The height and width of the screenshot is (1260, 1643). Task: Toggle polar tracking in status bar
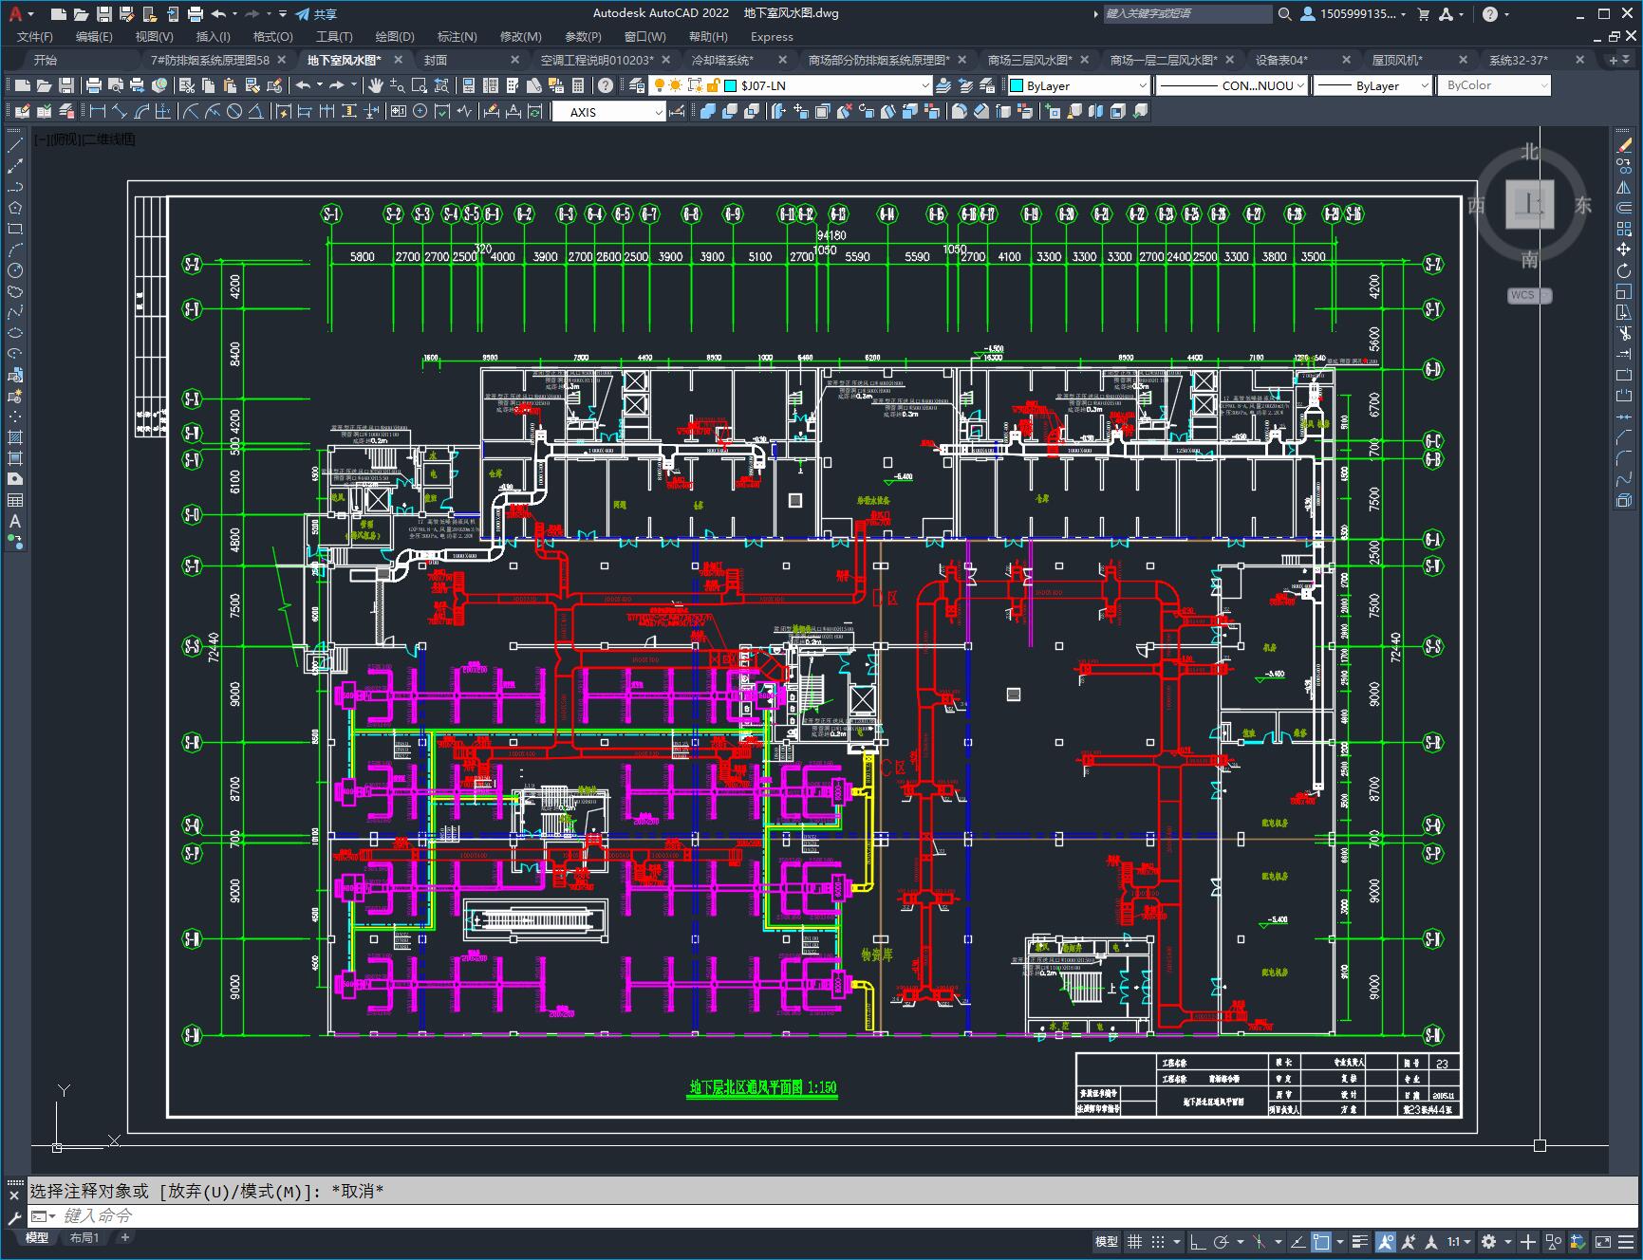(1222, 1241)
